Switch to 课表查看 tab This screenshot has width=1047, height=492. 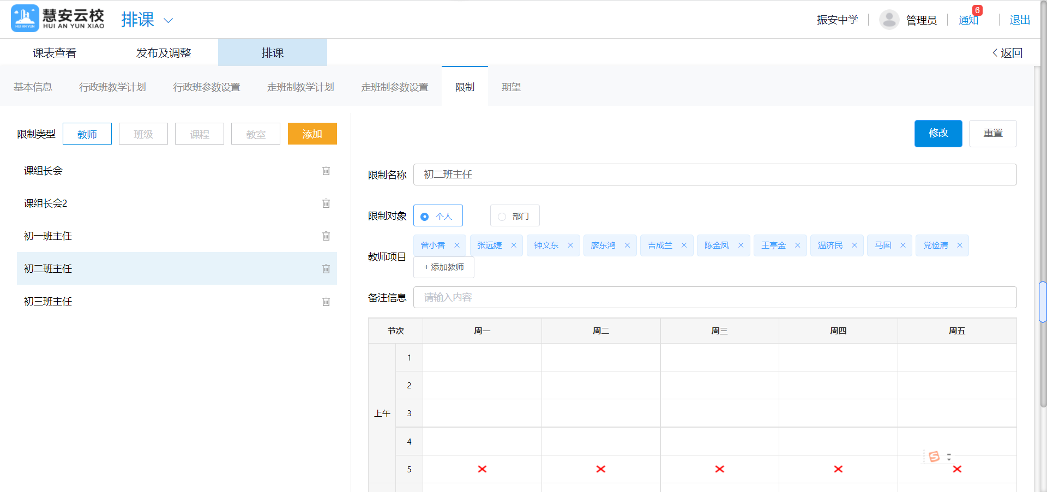click(x=55, y=53)
